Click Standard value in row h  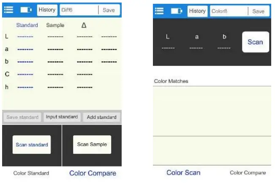(25, 87)
